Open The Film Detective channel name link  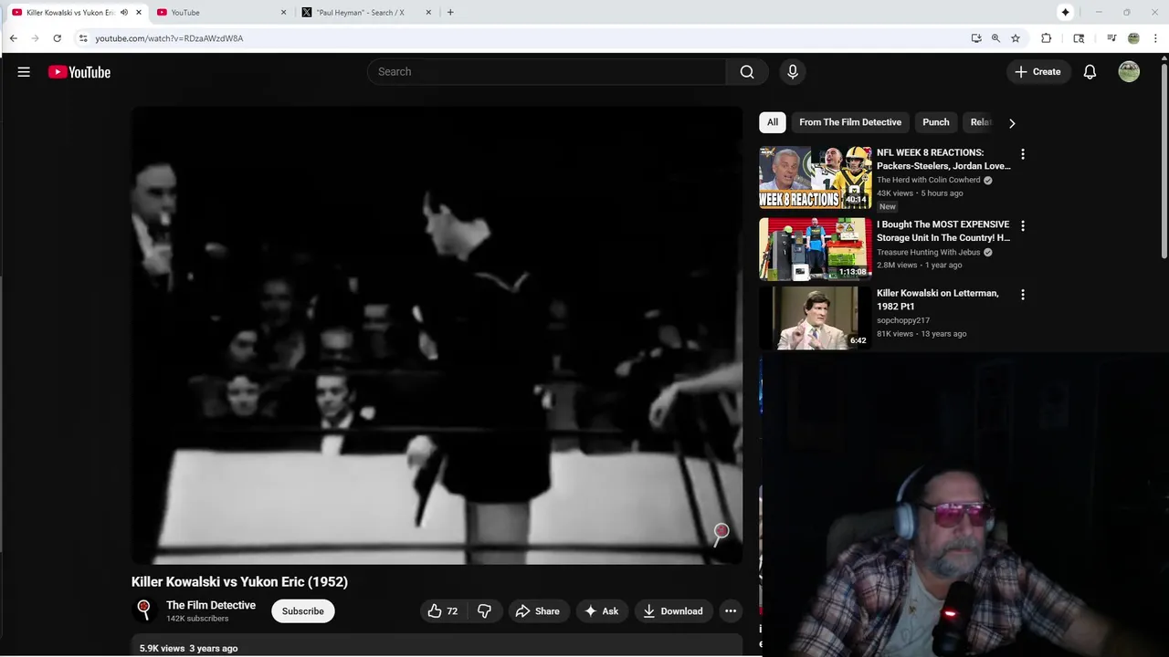(x=211, y=605)
